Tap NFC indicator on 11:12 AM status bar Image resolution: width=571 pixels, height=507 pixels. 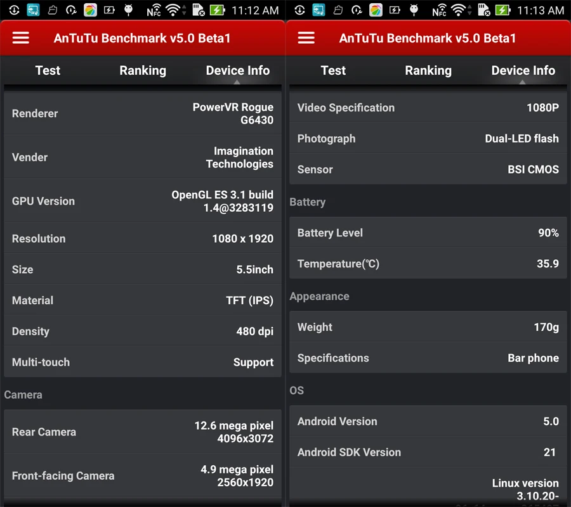[x=154, y=10]
